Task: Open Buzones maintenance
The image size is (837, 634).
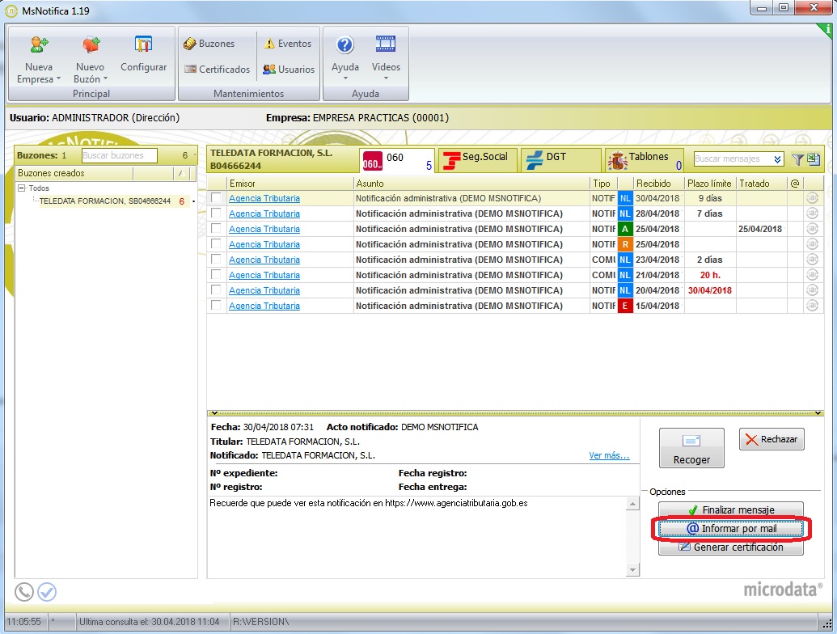Action: 209,44
